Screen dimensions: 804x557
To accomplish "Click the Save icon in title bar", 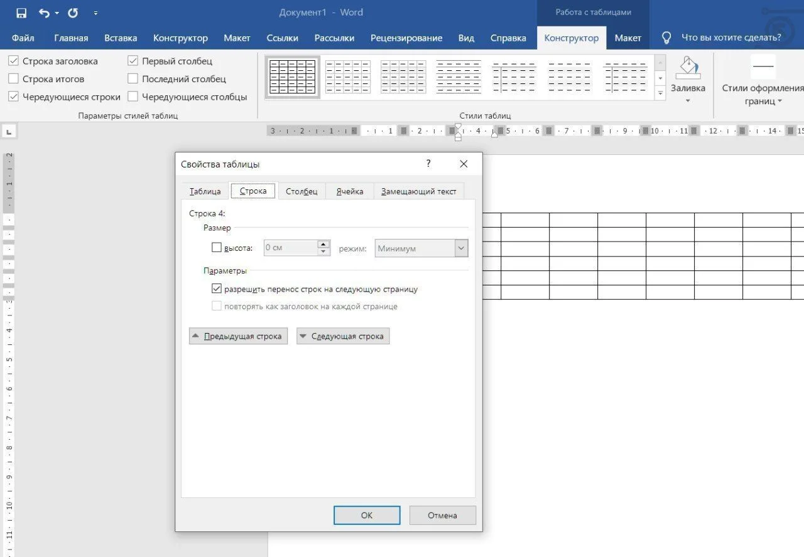I will (x=21, y=13).
